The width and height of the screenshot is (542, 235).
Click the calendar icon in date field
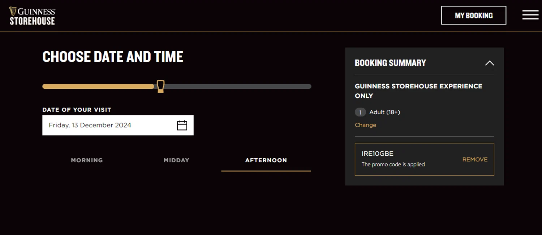pyautogui.click(x=182, y=125)
